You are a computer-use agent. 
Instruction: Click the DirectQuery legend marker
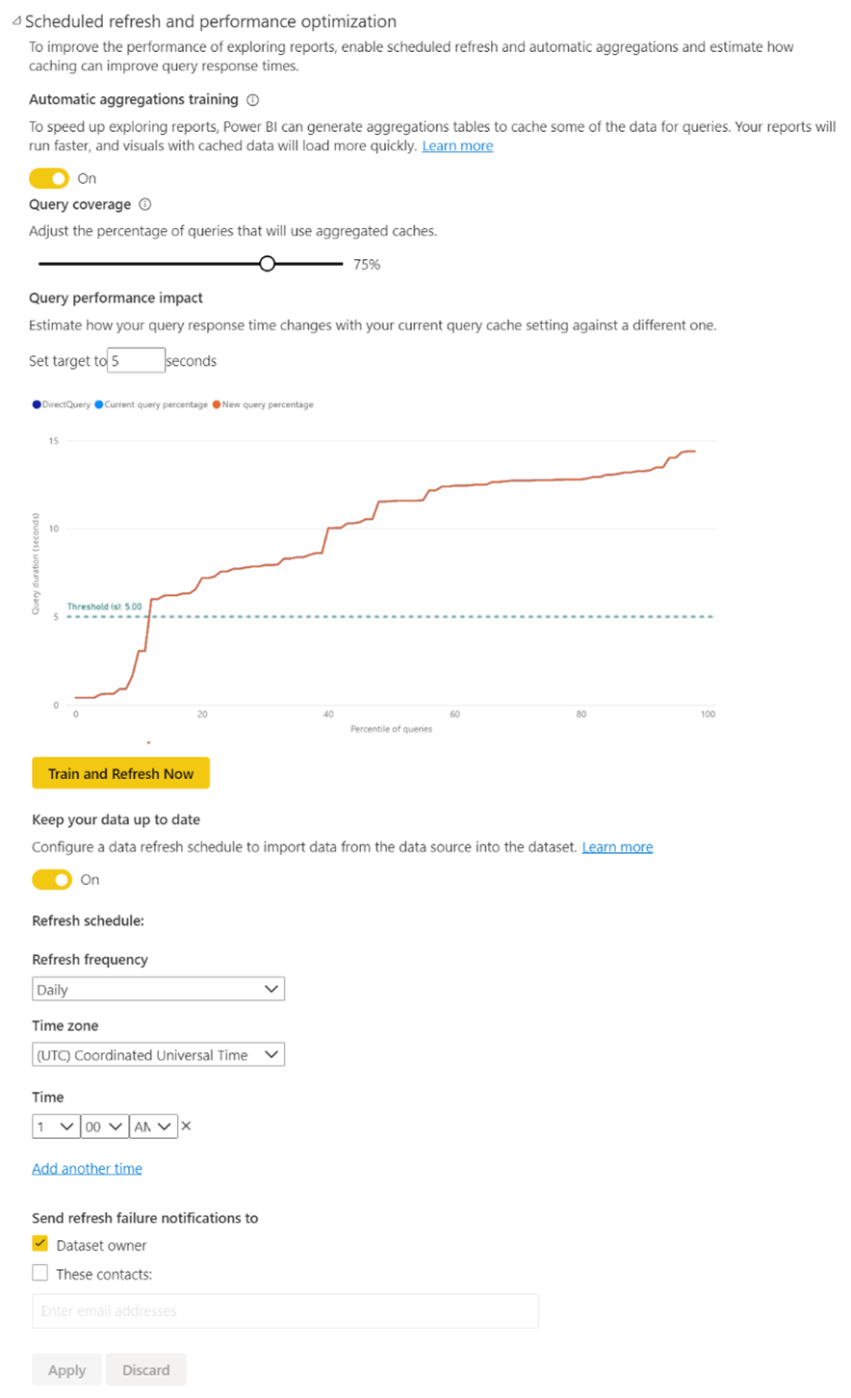pyautogui.click(x=38, y=403)
